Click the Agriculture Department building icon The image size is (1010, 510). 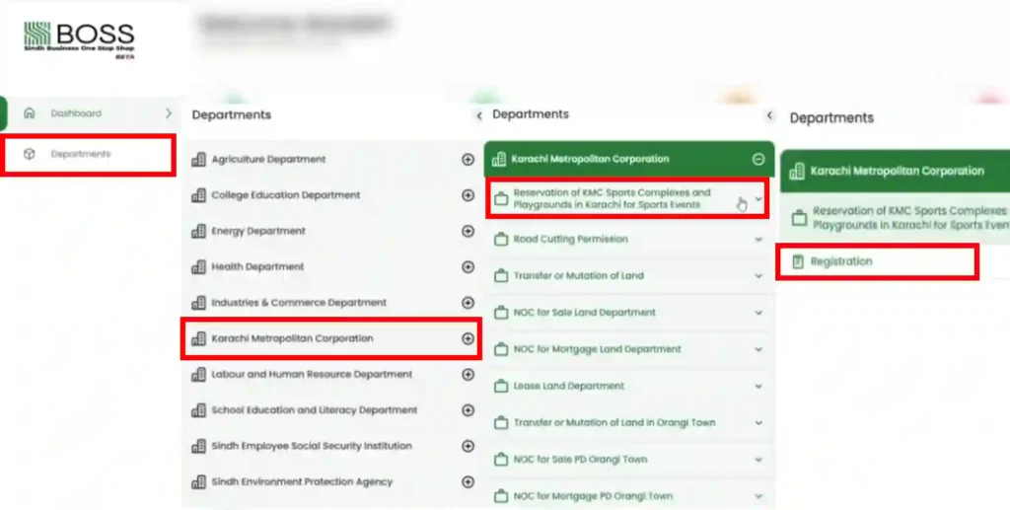(x=199, y=160)
